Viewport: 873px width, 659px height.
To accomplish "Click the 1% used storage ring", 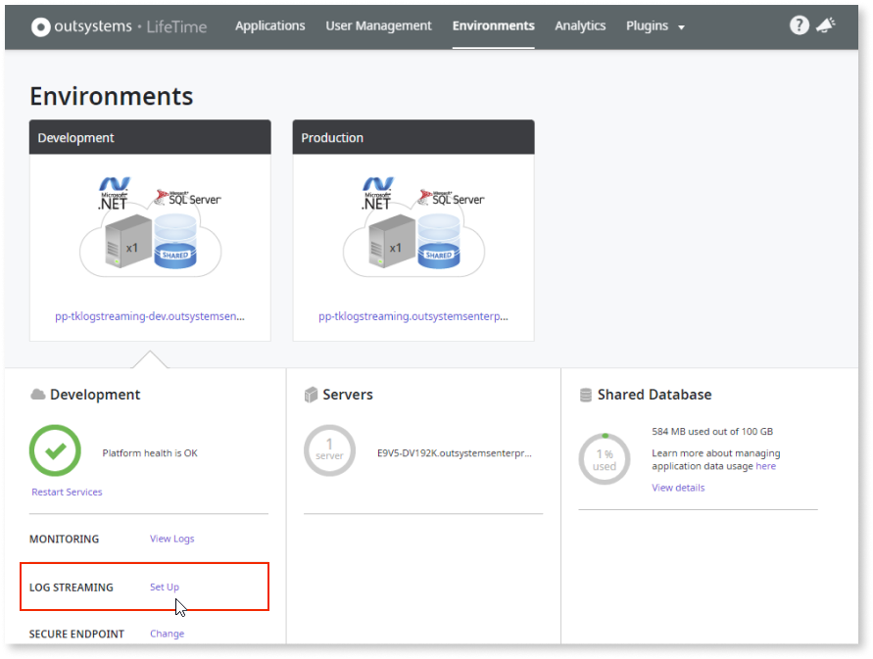I will pos(604,457).
